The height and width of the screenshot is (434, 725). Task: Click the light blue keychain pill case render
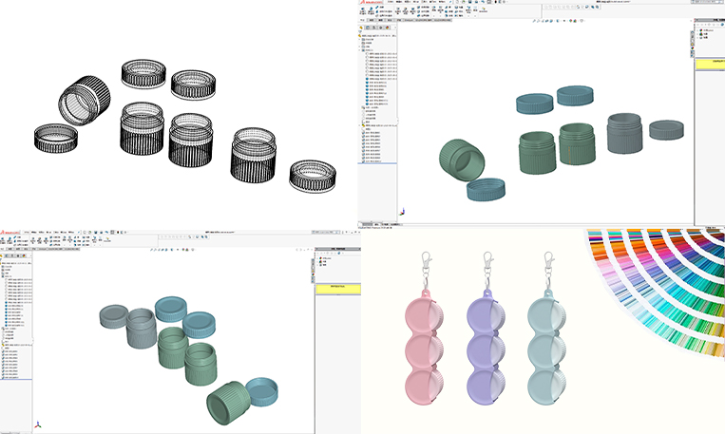coord(546,348)
